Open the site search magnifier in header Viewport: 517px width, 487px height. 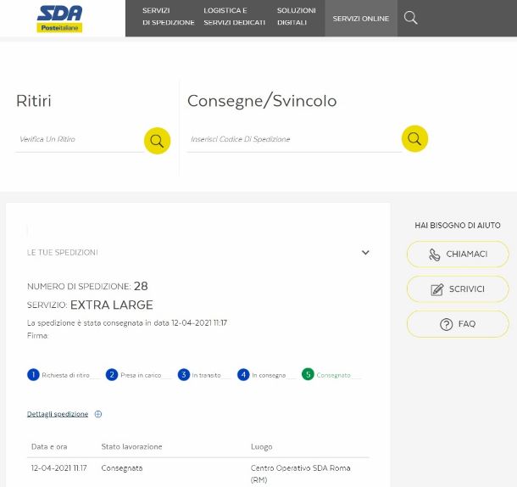(x=410, y=18)
